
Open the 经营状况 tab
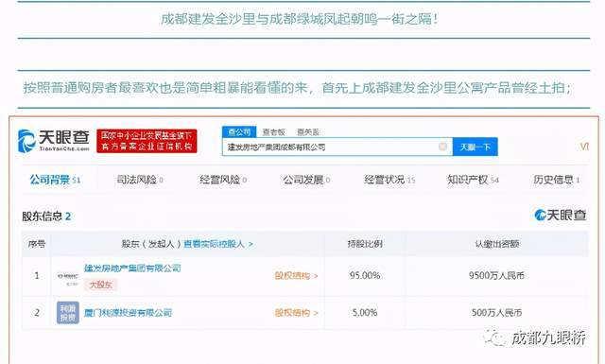point(389,180)
